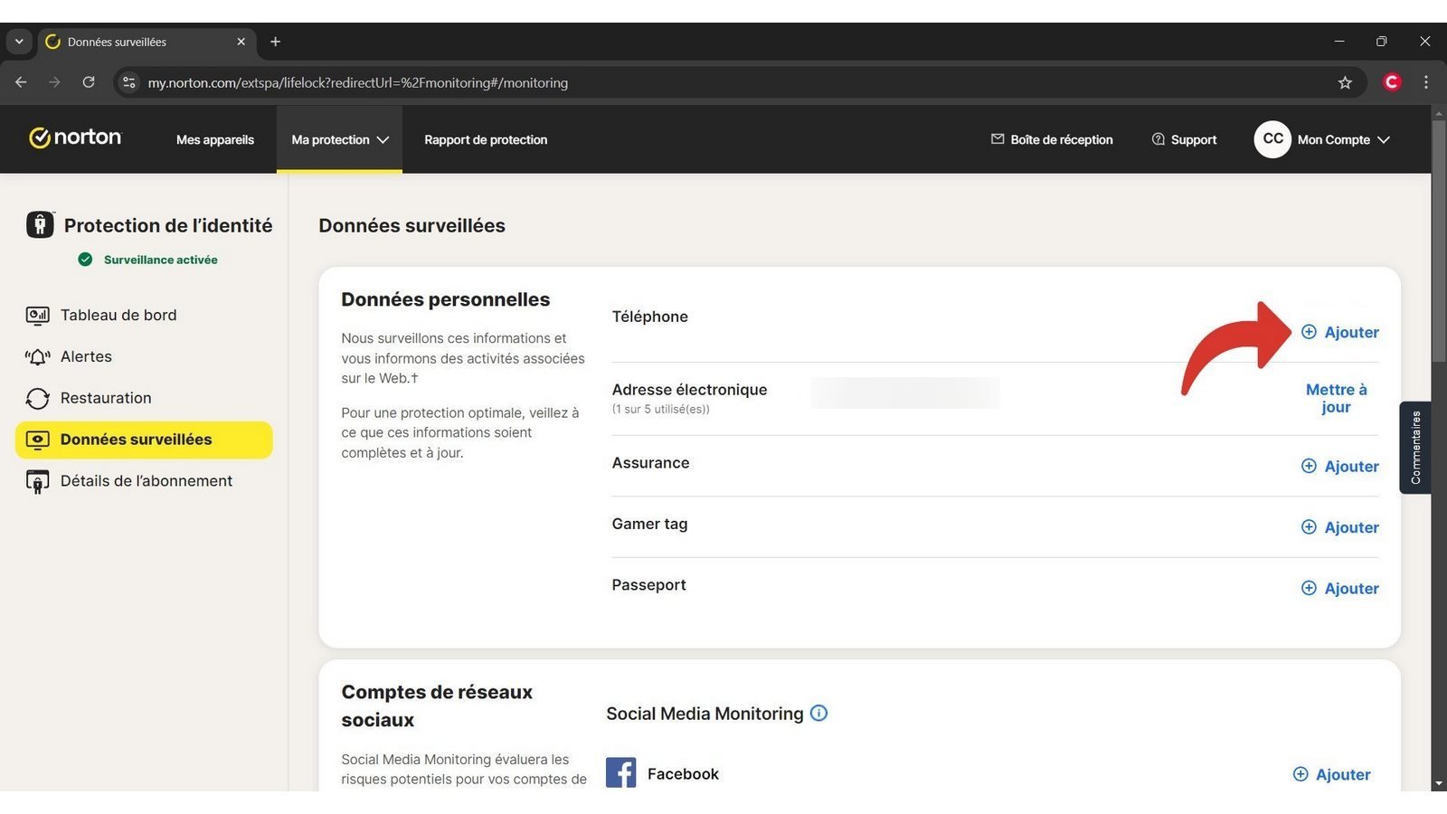Viewport: 1447px width, 814px height.
Task: Select Données surveillées in the sidebar
Action: coord(144,440)
